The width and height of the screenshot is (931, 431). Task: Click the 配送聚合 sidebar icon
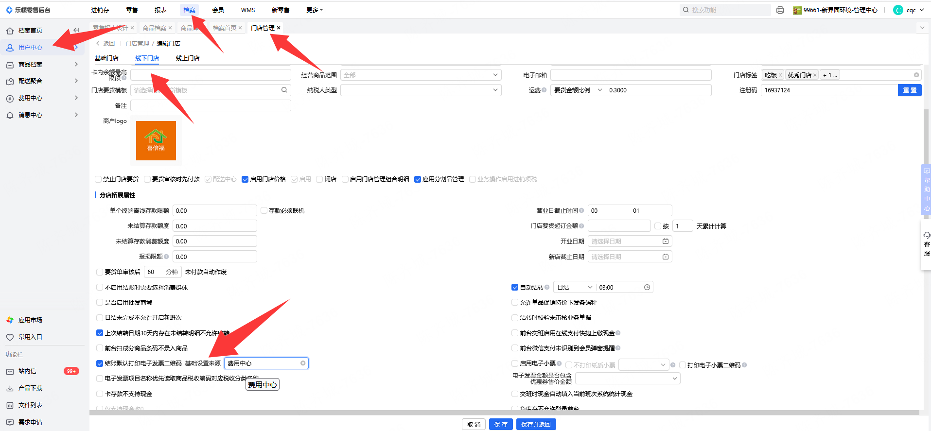pyautogui.click(x=10, y=81)
